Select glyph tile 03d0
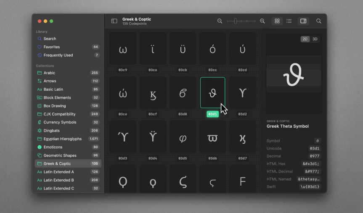The width and height of the screenshot is (363, 213). coord(183,93)
